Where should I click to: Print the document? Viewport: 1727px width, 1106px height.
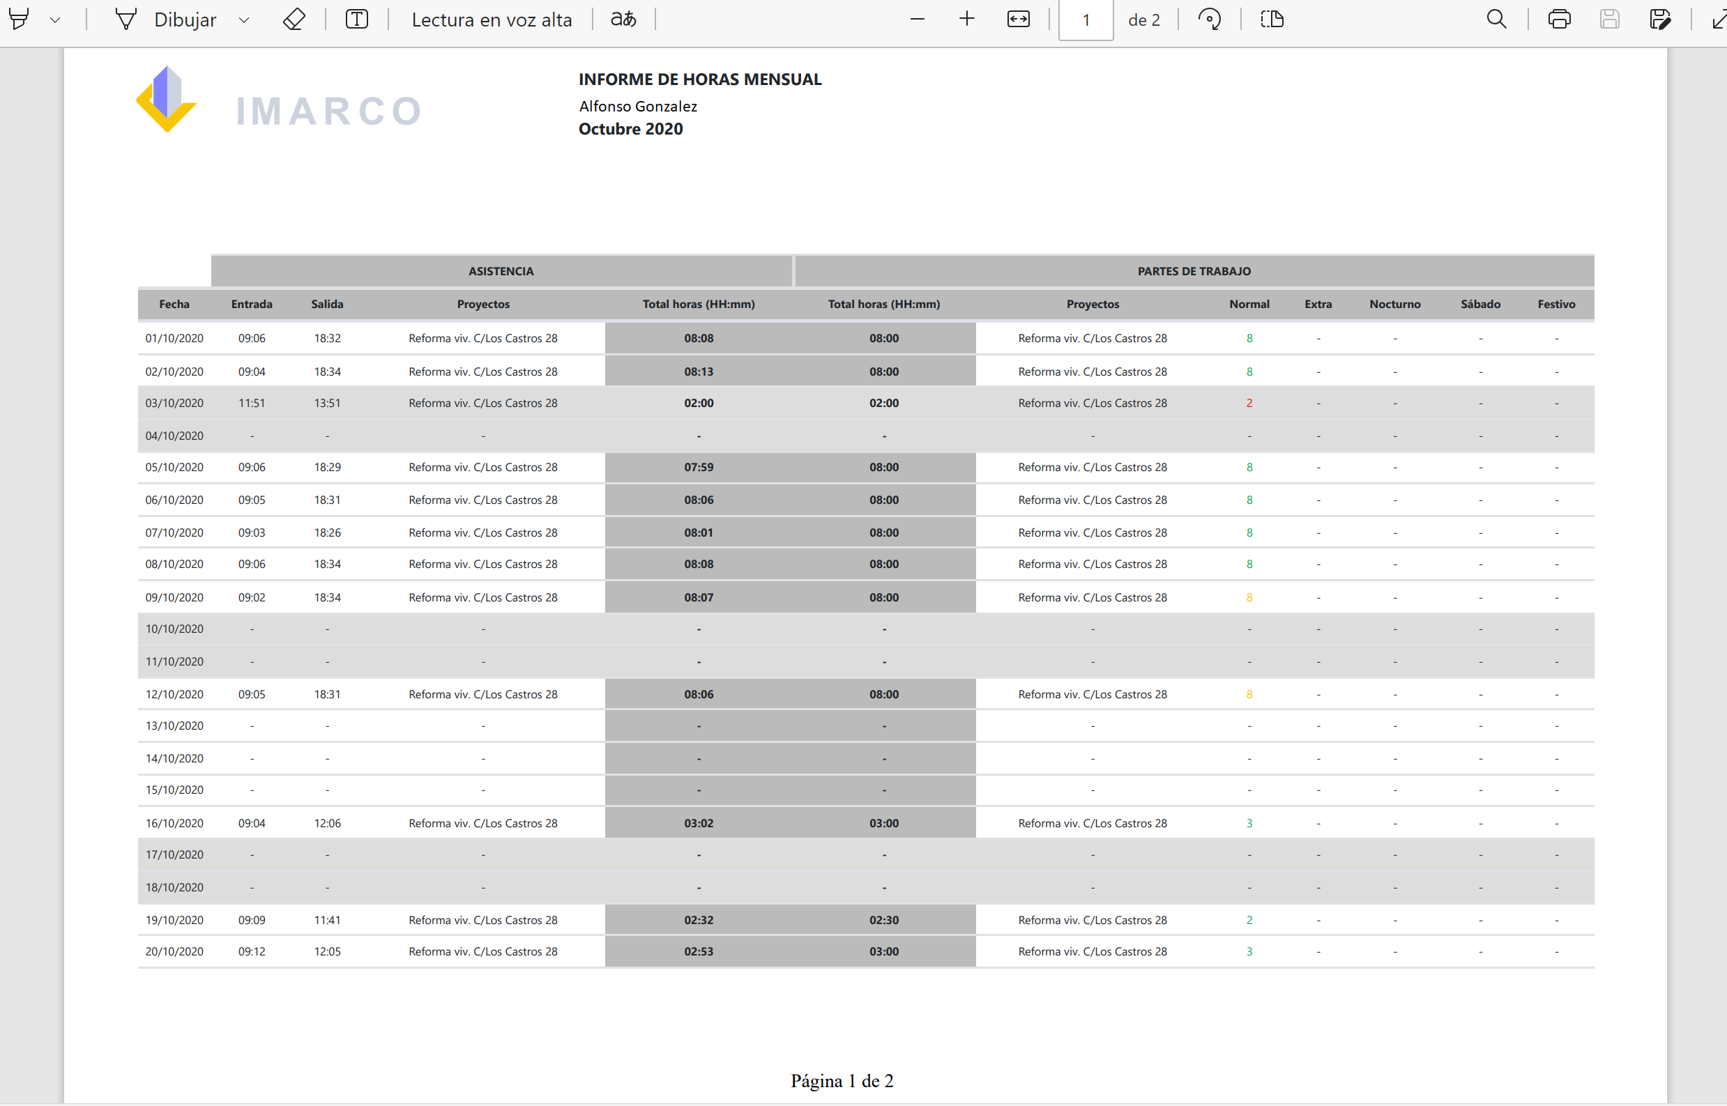(x=1559, y=20)
